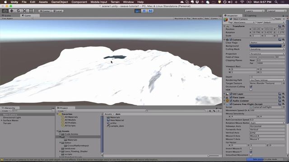The width and height of the screenshot is (289, 162).
Task: Select the Rect transform tool
Action: [x=31, y=11]
